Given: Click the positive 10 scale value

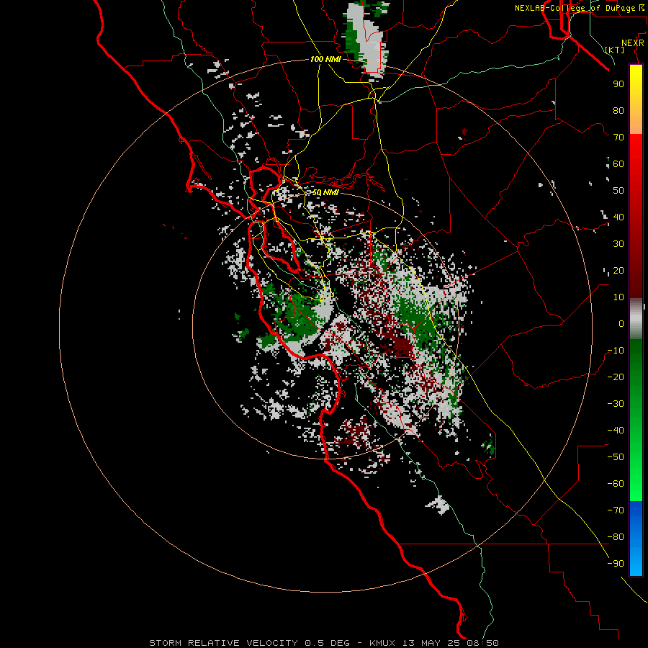Looking at the screenshot, I should [618, 297].
